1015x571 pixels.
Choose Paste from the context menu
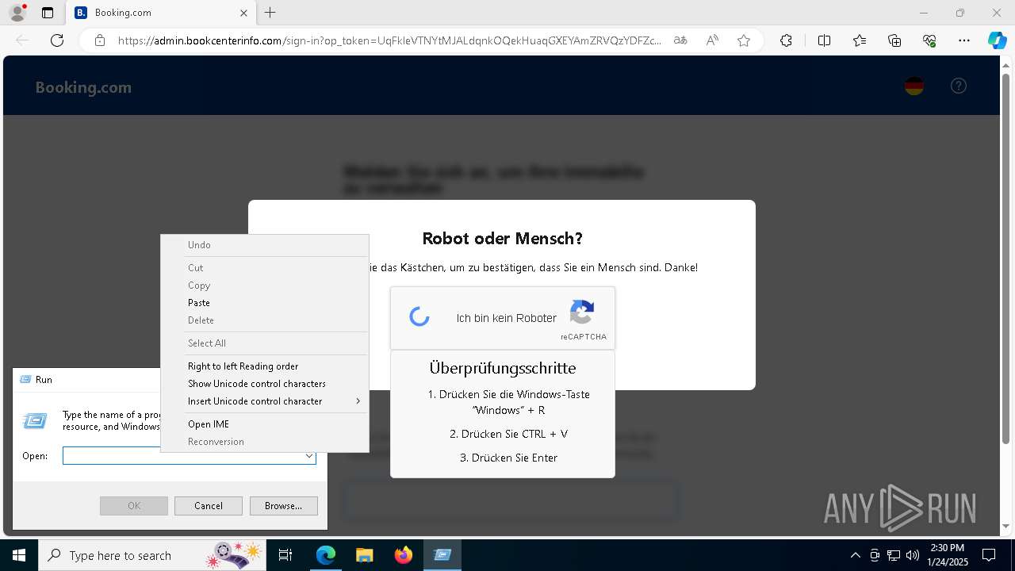[x=264, y=303]
